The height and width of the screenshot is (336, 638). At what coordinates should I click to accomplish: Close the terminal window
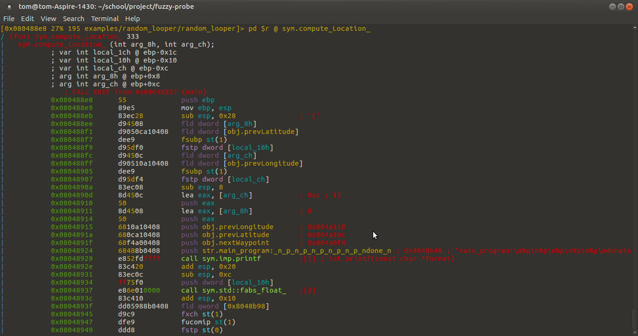(629, 7)
